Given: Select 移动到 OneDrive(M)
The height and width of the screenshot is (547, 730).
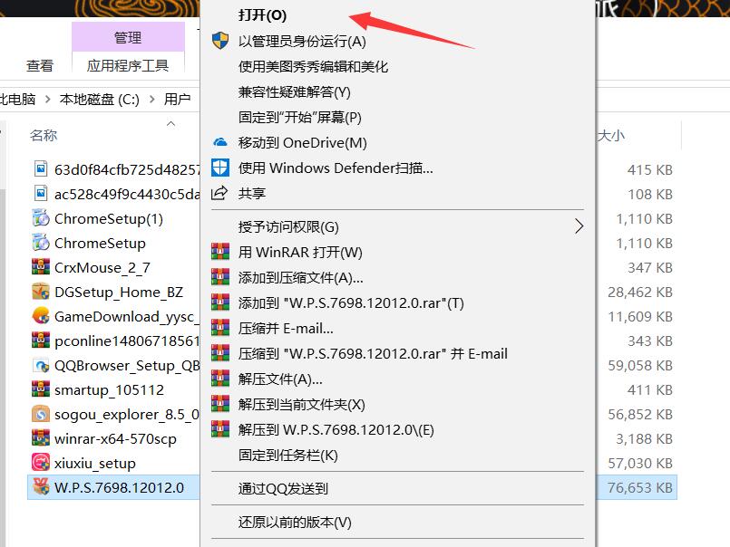Looking at the screenshot, I should 302,142.
